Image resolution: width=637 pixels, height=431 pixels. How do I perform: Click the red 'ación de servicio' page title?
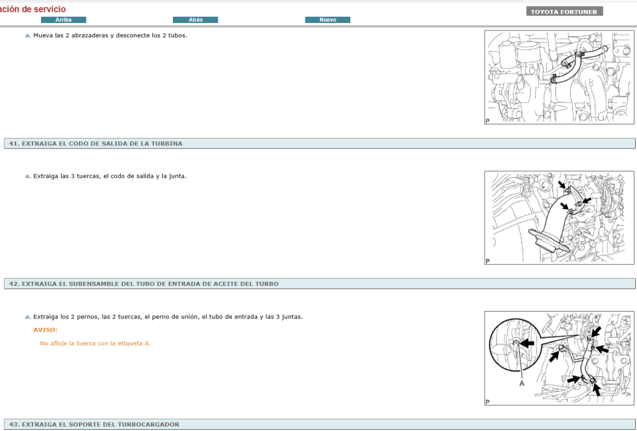[33, 9]
